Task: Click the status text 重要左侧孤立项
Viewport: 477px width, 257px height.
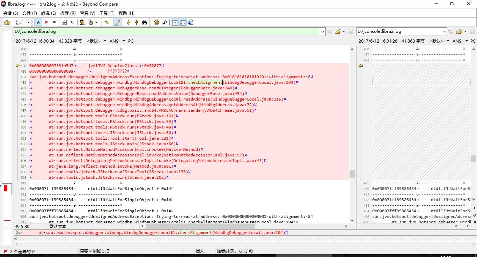Action: 95,251
